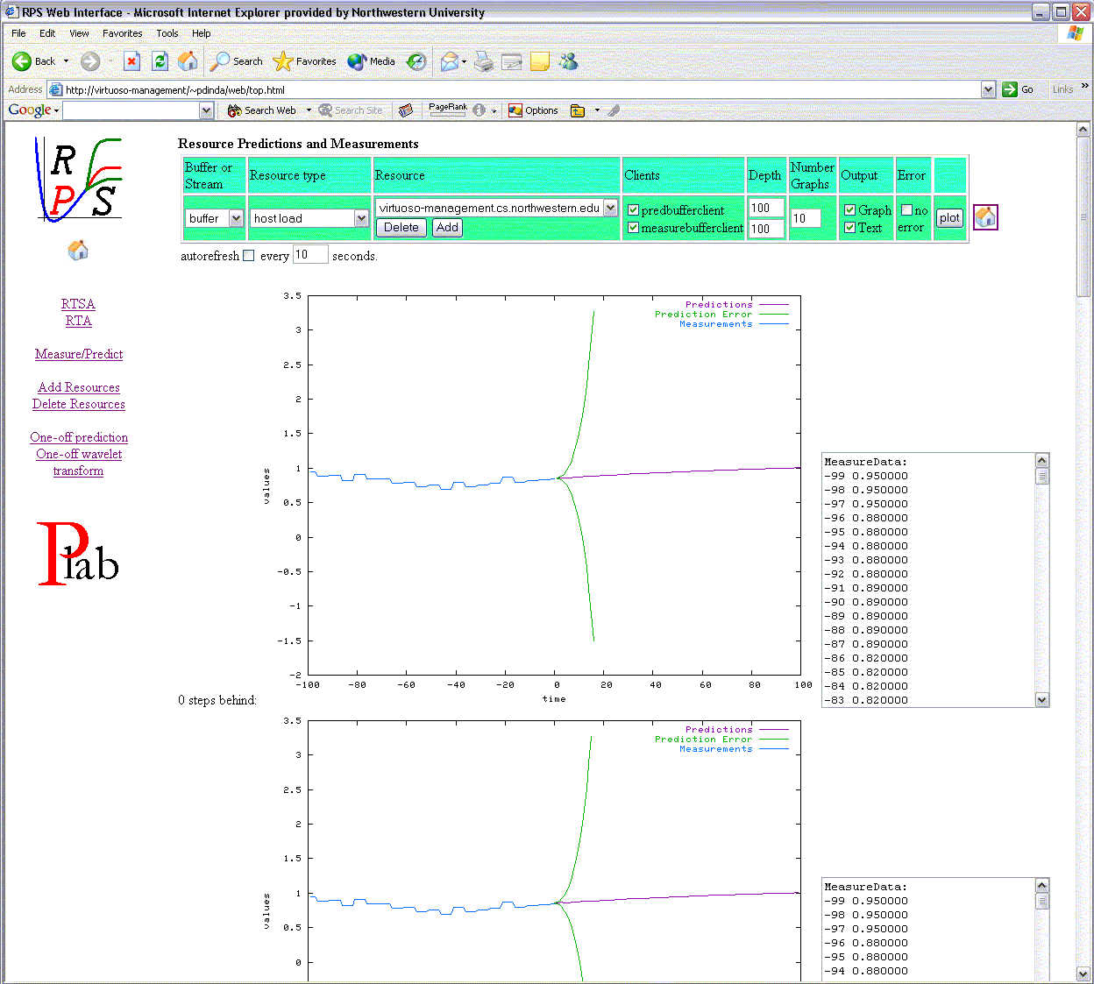
Task: Click the plot button
Action: pos(949,218)
